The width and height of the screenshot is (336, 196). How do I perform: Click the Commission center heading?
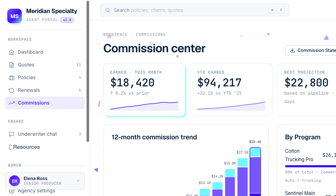[154, 48]
